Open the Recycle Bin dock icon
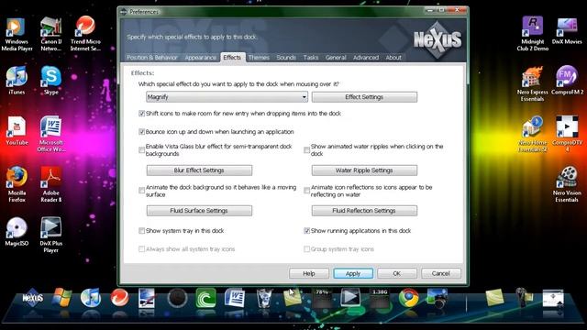The height and width of the screenshot is (330, 587). point(264,298)
